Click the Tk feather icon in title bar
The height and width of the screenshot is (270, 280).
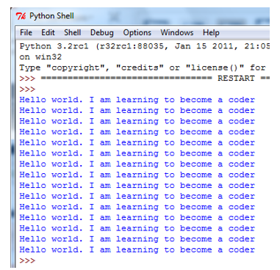(x=21, y=16)
